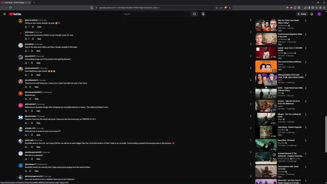327x184 pixels.
Task: Open options for 'Could Ancient Egyptians Make A Vacuum' video
Action: coord(306,34)
